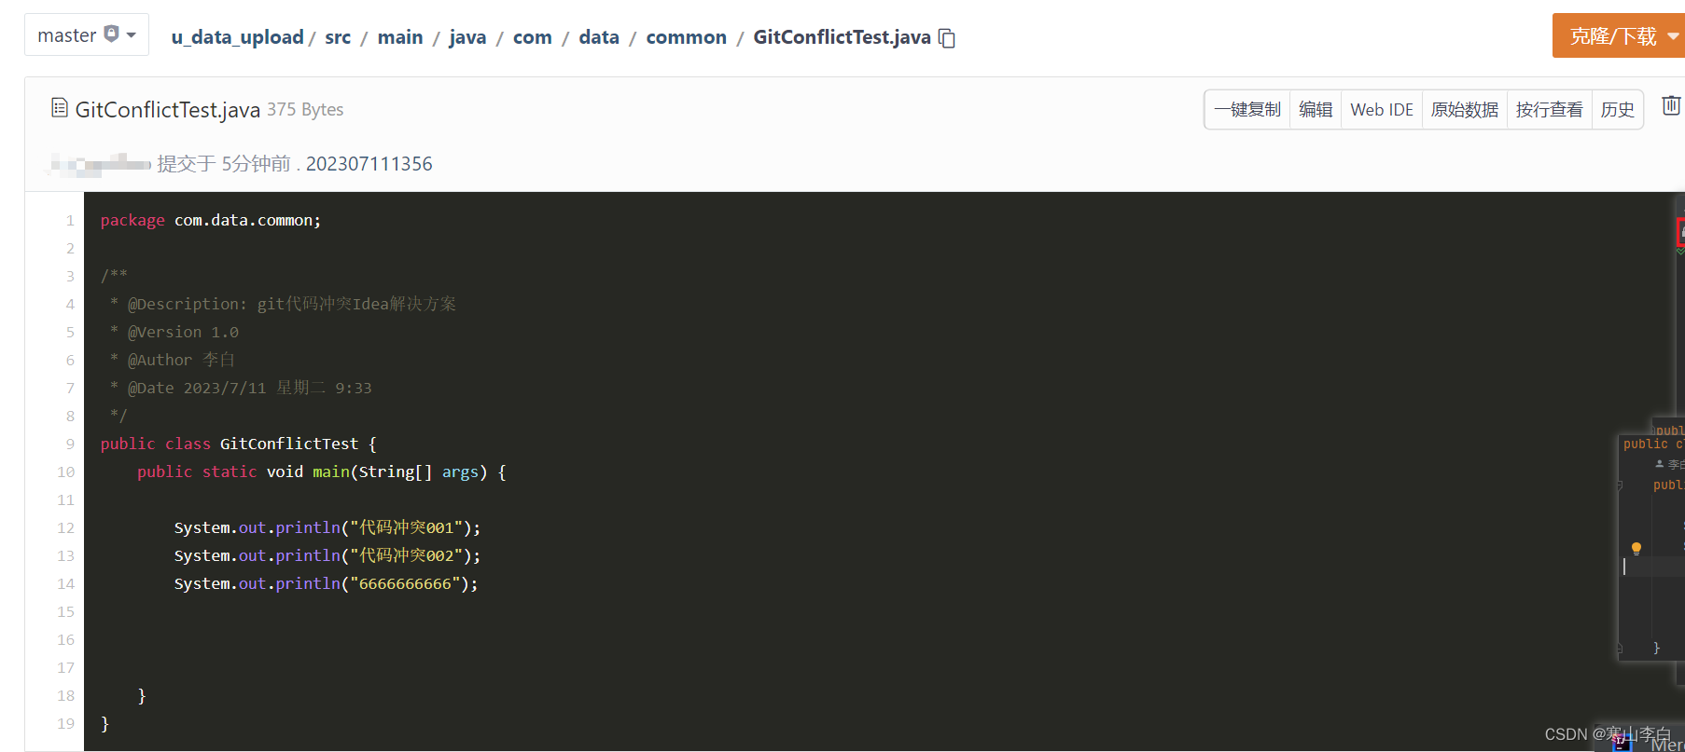This screenshot has height=752, width=1685.
Task: Click line number 19
Action: (65, 724)
